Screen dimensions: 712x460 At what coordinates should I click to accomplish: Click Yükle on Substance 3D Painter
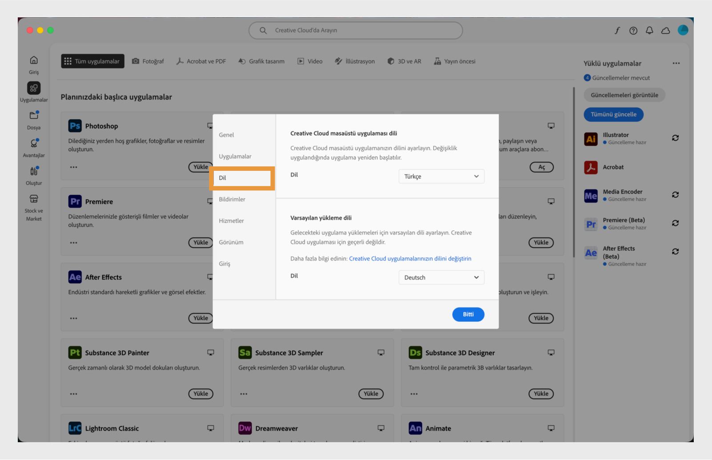pos(201,394)
